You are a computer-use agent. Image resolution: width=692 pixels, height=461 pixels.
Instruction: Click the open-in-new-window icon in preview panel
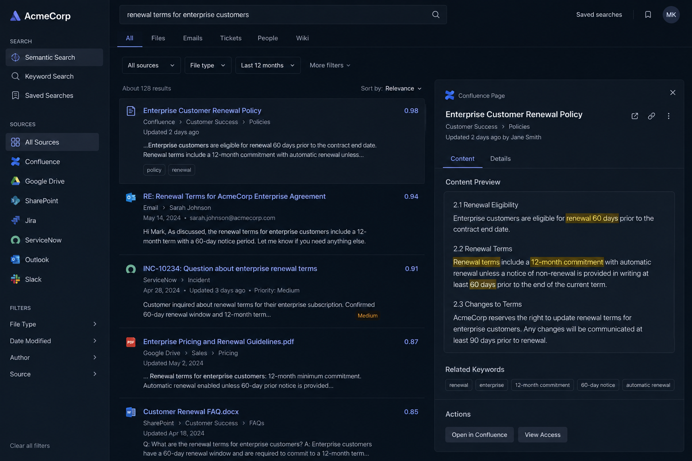pyautogui.click(x=635, y=116)
